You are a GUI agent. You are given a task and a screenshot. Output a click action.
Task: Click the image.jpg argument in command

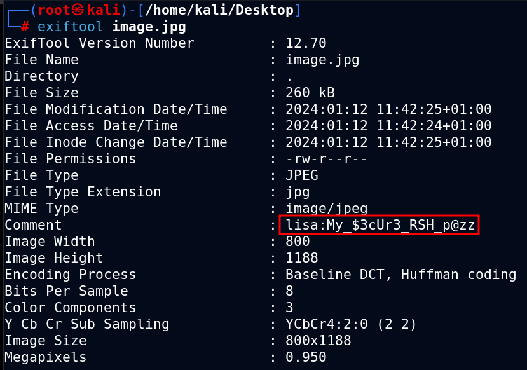pyautogui.click(x=149, y=27)
